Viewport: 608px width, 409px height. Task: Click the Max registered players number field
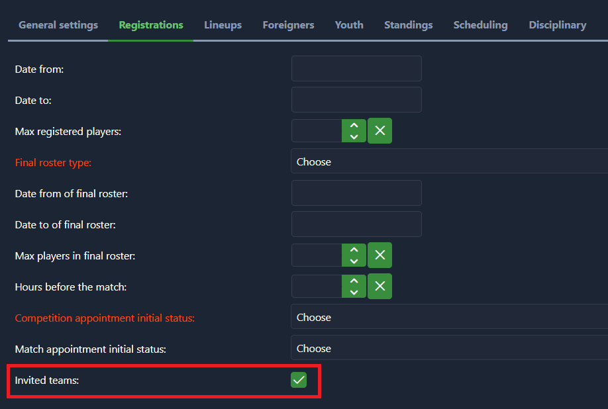(317, 131)
